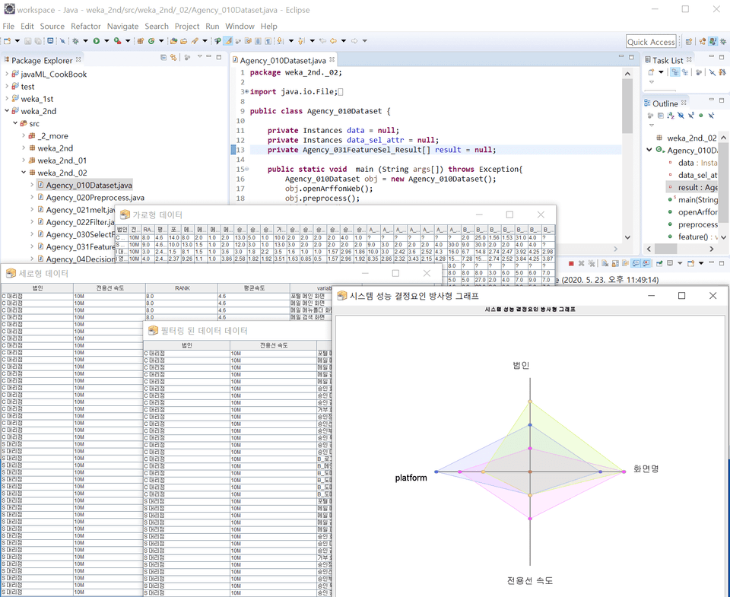Toggle Categorized mode in Task List

point(674,72)
